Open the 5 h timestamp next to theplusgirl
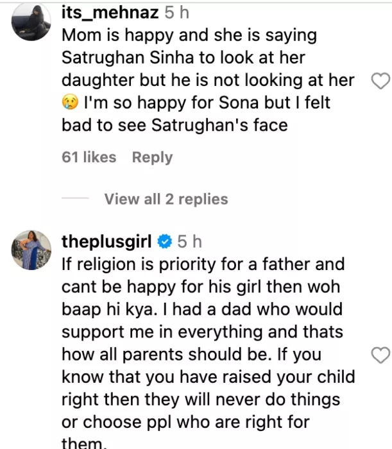Viewport: 392px width, 449px height. coord(189,242)
